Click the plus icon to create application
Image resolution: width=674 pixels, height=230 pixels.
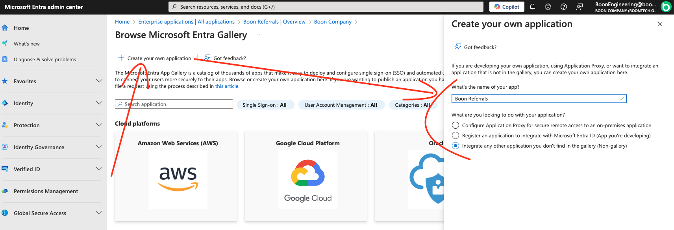(x=121, y=58)
